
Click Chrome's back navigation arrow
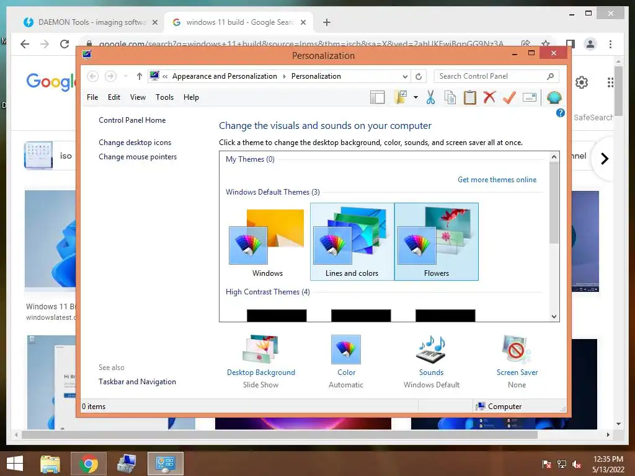[25, 44]
